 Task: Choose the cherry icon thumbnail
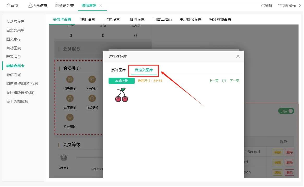[122, 95]
